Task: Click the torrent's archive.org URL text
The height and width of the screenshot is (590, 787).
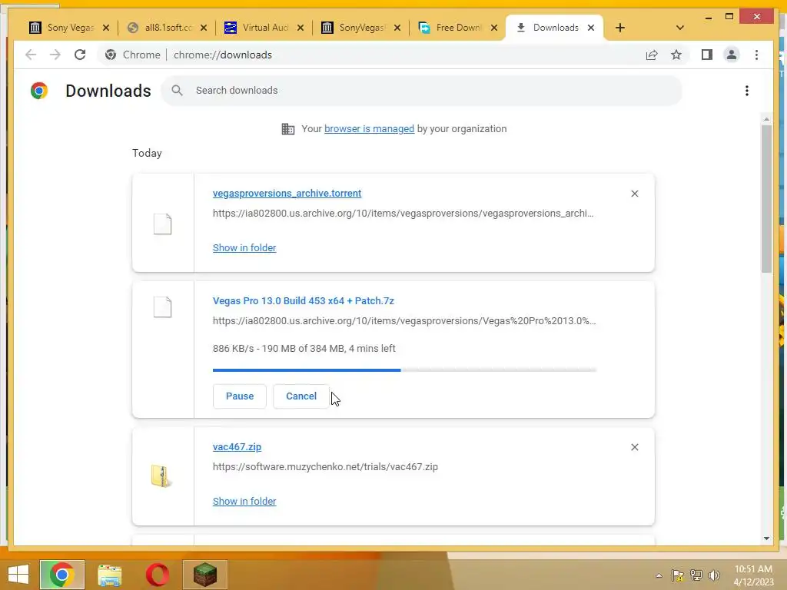Action: coord(403,214)
